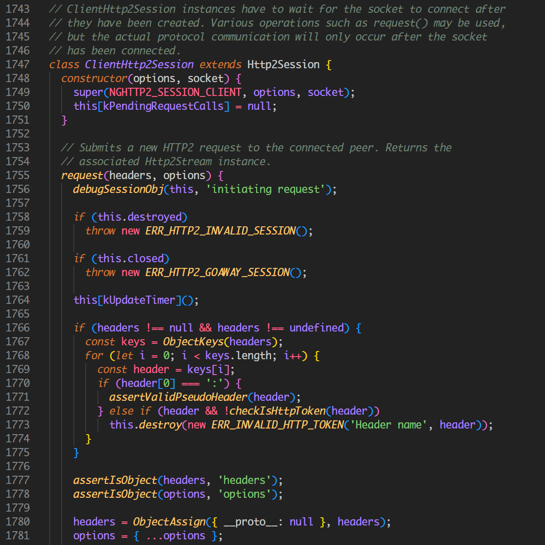Click the 'initiating request' string
The image size is (545, 545).
click(x=265, y=189)
